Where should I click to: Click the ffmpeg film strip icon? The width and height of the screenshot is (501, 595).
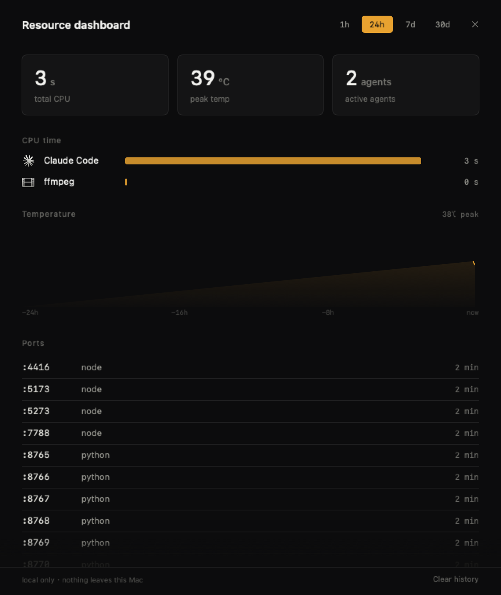point(28,182)
